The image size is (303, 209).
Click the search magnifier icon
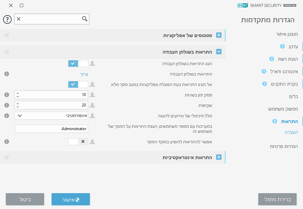pyautogui.click(x=85, y=19)
